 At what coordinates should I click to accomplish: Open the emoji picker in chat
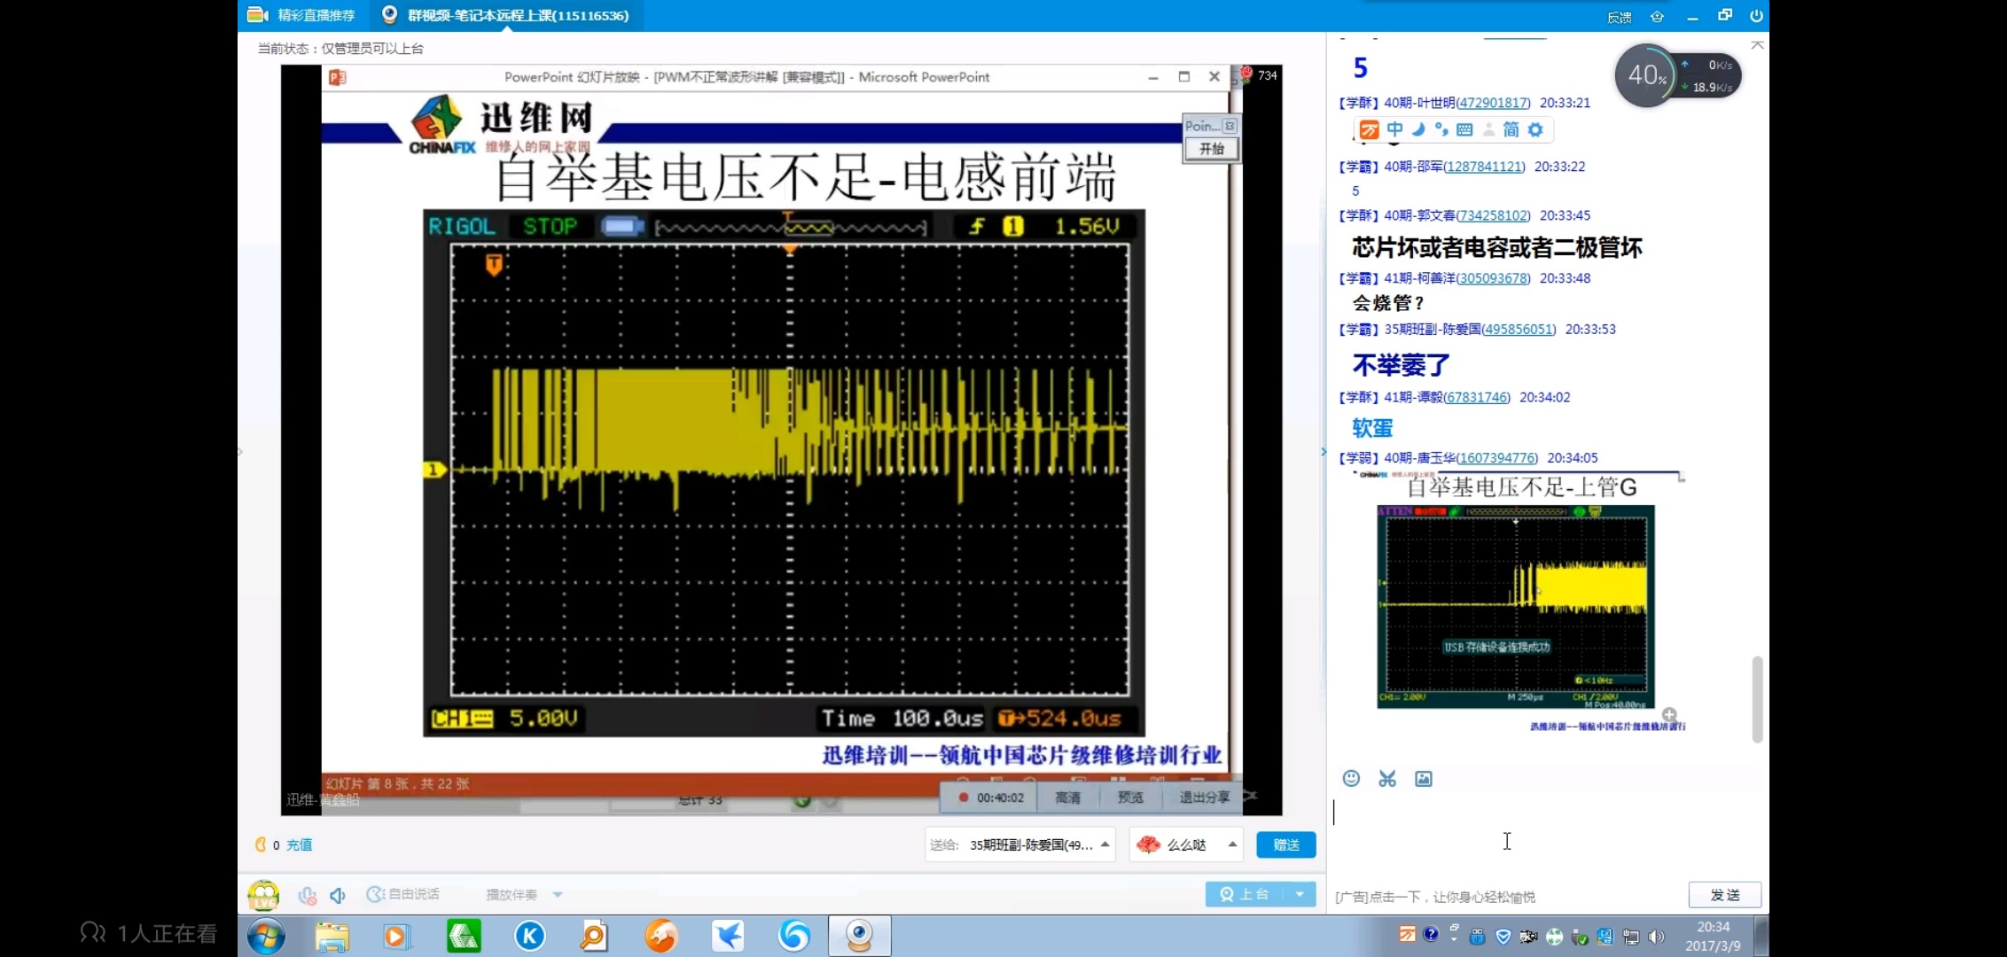pyautogui.click(x=1351, y=778)
